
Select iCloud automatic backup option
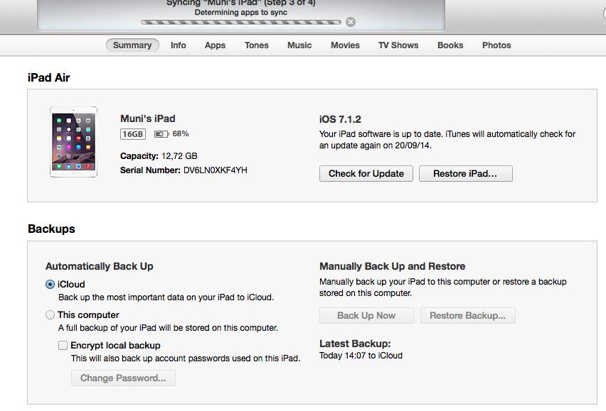(50, 284)
